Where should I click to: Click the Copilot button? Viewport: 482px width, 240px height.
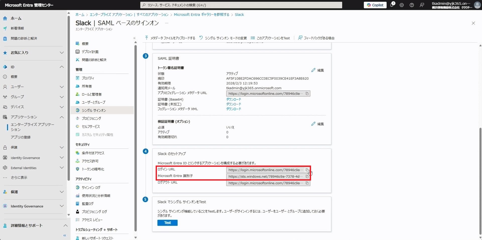pyautogui.click(x=375, y=5)
